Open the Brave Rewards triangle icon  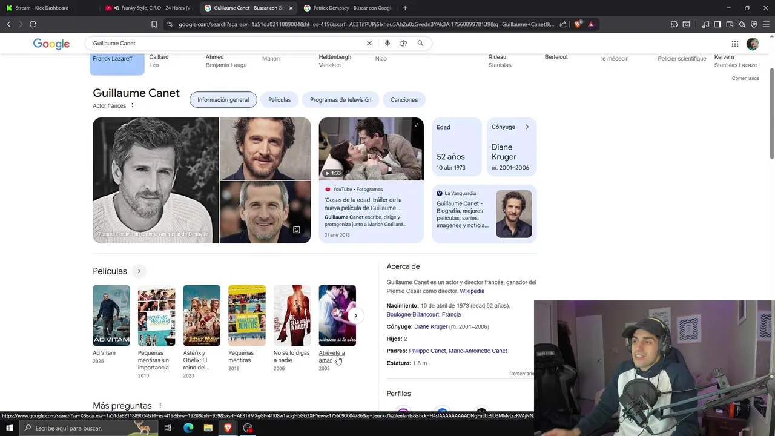(x=591, y=24)
